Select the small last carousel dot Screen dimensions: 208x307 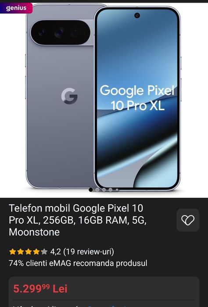click(117, 190)
